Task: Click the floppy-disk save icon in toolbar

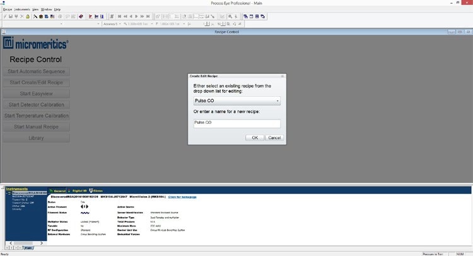Action: [11, 16]
